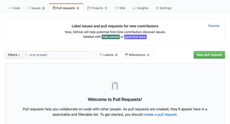This screenshot has height=124, width=230.
Task: Click the Issues exclamation circle icon
Action: (29, 8)
